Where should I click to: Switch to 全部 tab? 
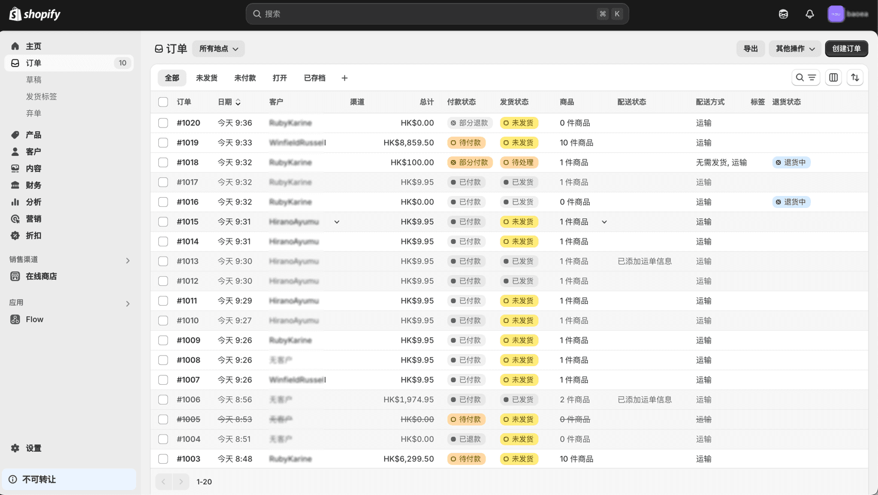[172, 78]
